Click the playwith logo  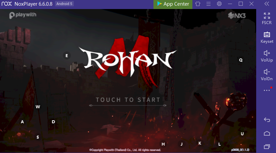click(x=23, y=15)
